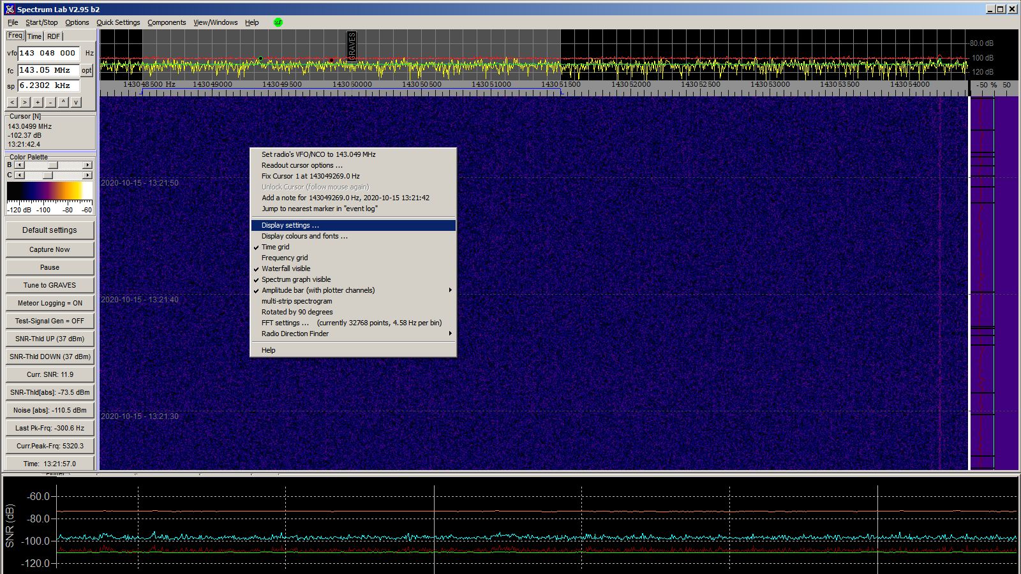1021x574 pixels.
Task: Click the sp span input field
Action: pyautogui.click(x=48, y=85)
